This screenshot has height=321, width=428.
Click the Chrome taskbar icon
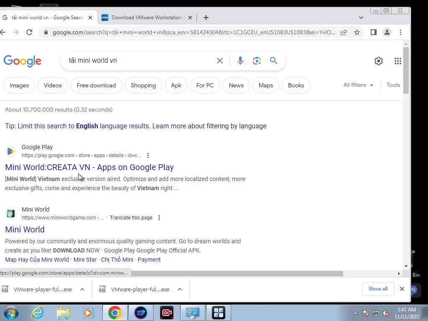(115, 313)
